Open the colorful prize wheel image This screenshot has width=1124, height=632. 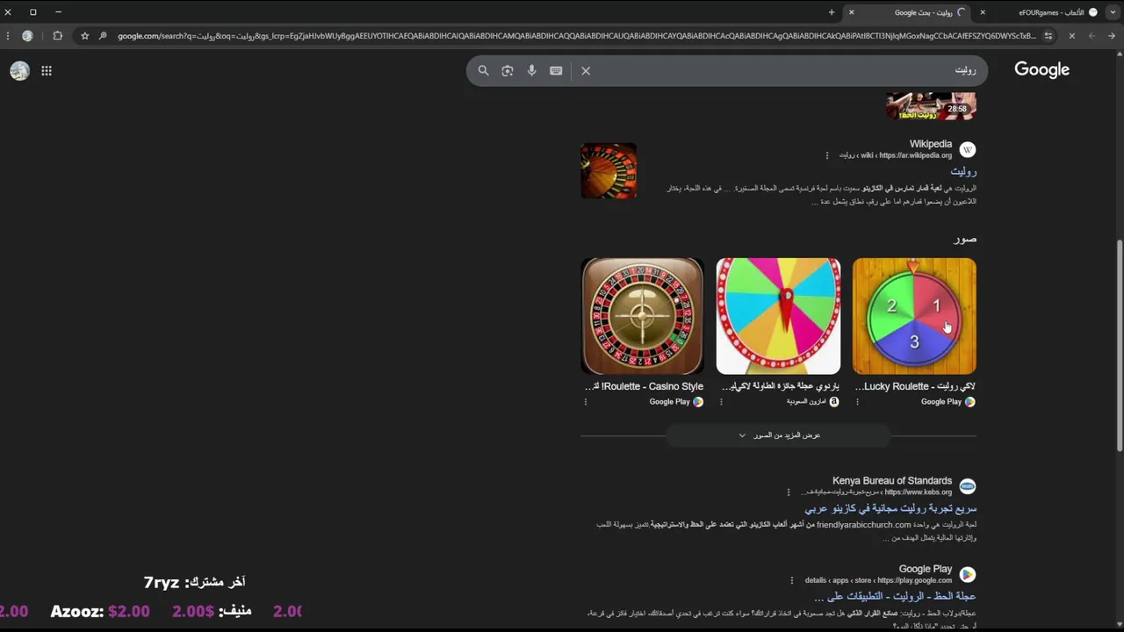point(778,316)
